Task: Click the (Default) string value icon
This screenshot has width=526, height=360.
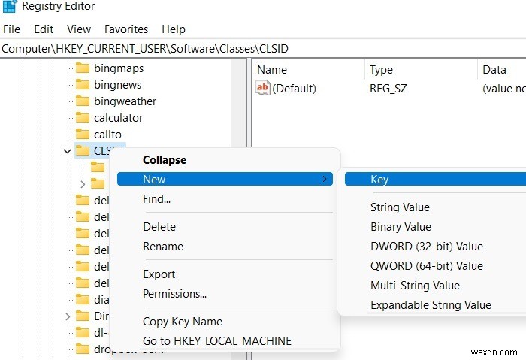Action: click(x=263, y=88)
